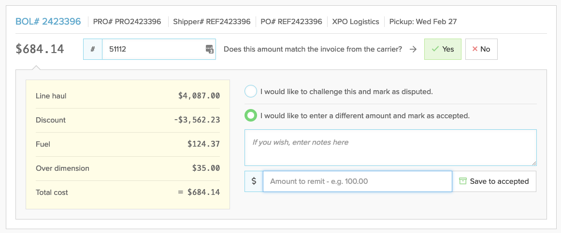Focus the Amount to remit input
The width and height of the screenshot is (561, 233).
[x=357, y=181]
